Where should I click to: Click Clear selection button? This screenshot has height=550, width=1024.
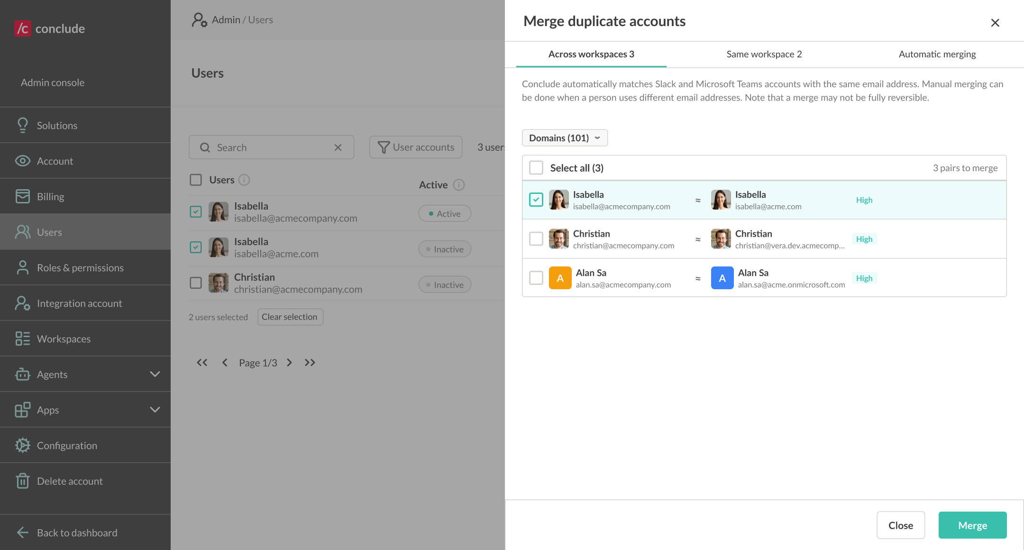click(x=290, y=317)
